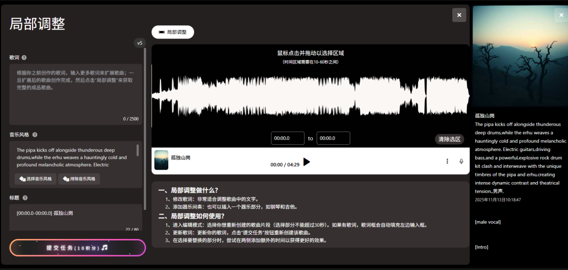Click 清除选区 to clear selection

click(x=449, y=139)
